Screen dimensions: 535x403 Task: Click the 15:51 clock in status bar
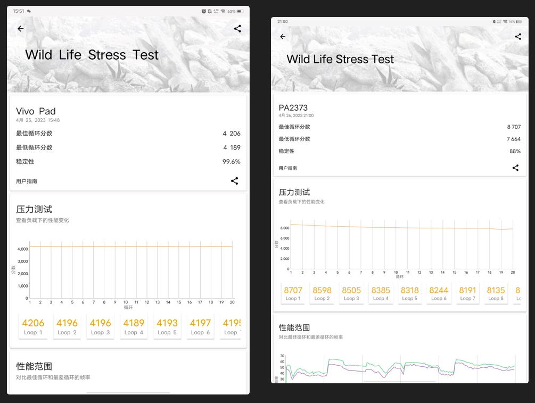[x=19, y=11]
